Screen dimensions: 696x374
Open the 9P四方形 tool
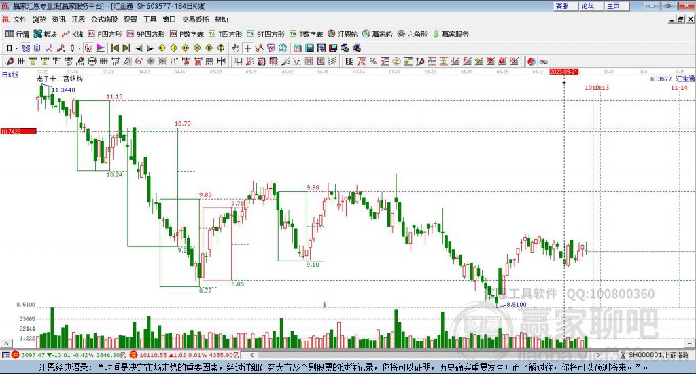(145, 34)
